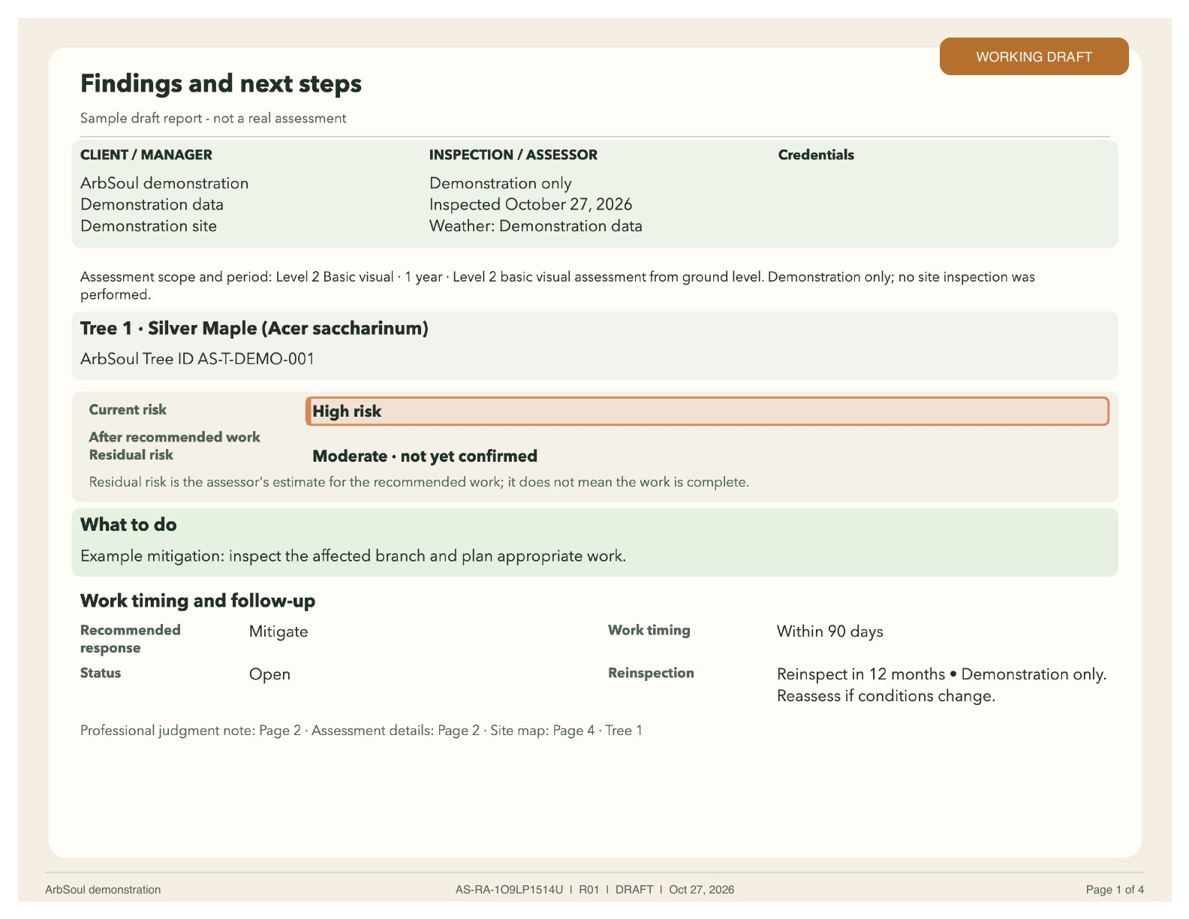This screenshot has height=919, width=1189.
Task: Click the 'Assessment scope and period' paragraph
Action: (558, 285)
